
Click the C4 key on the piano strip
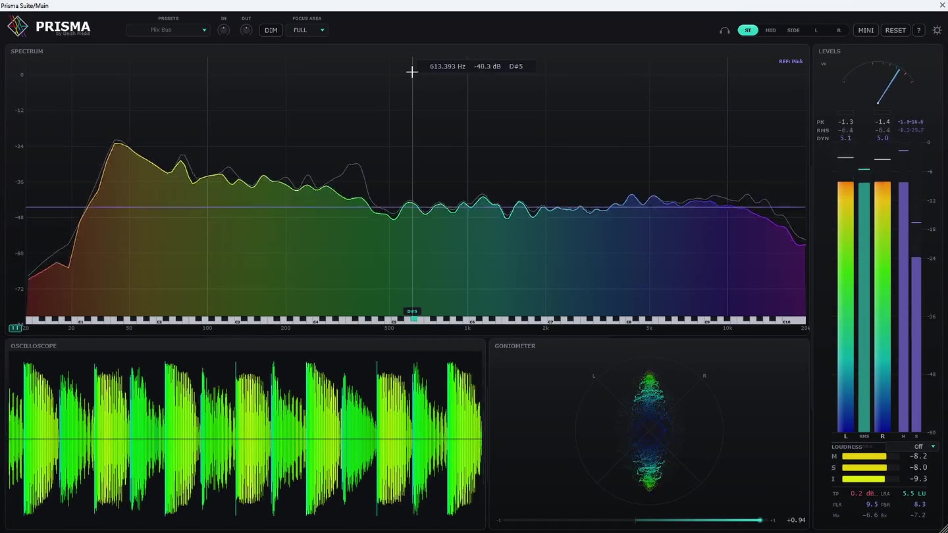pyautogui.click(x=315, y=321)
